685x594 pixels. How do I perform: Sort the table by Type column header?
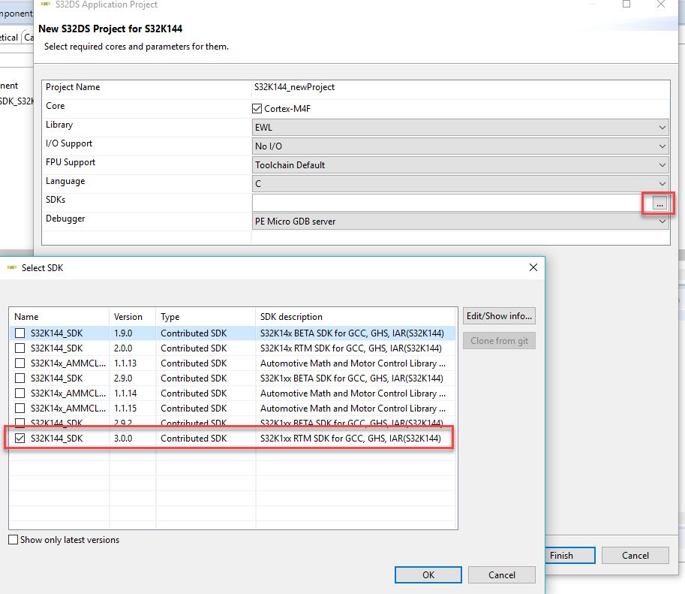pos(205,317)
